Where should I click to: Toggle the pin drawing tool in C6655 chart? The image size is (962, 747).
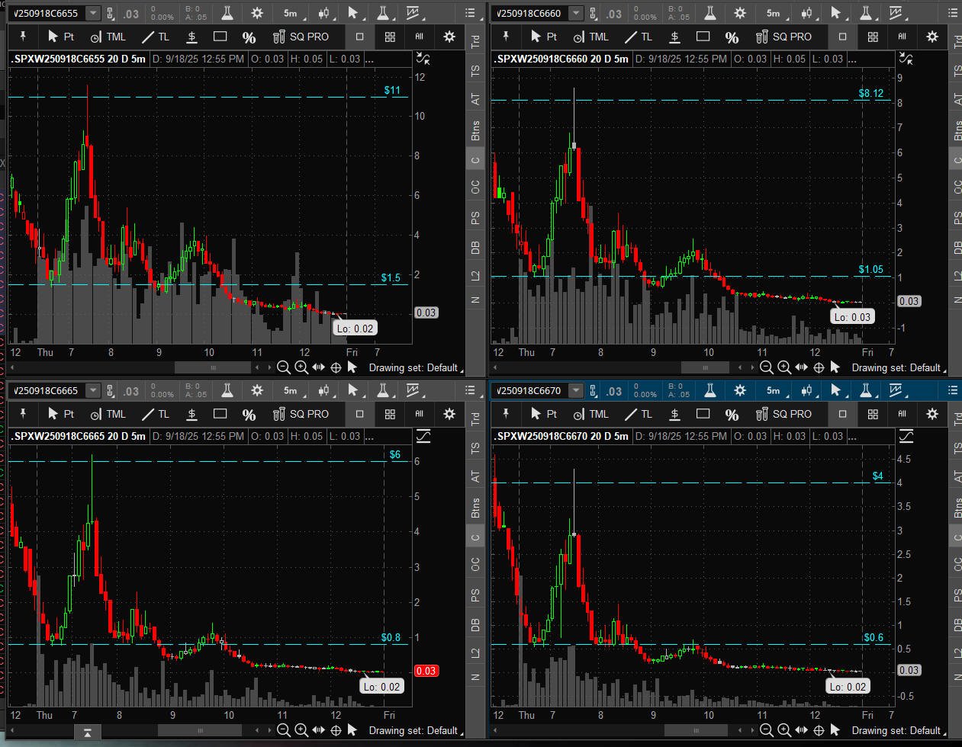point(23,37)
